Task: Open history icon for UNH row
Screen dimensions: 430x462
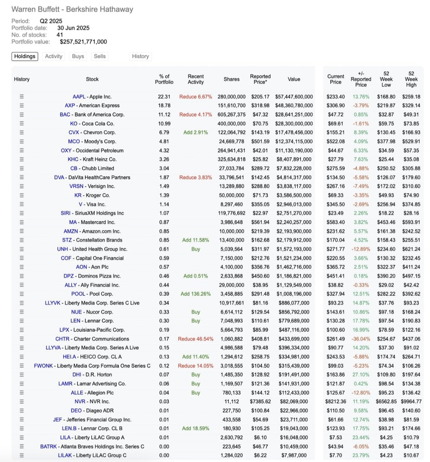Action: click(22, 249)
